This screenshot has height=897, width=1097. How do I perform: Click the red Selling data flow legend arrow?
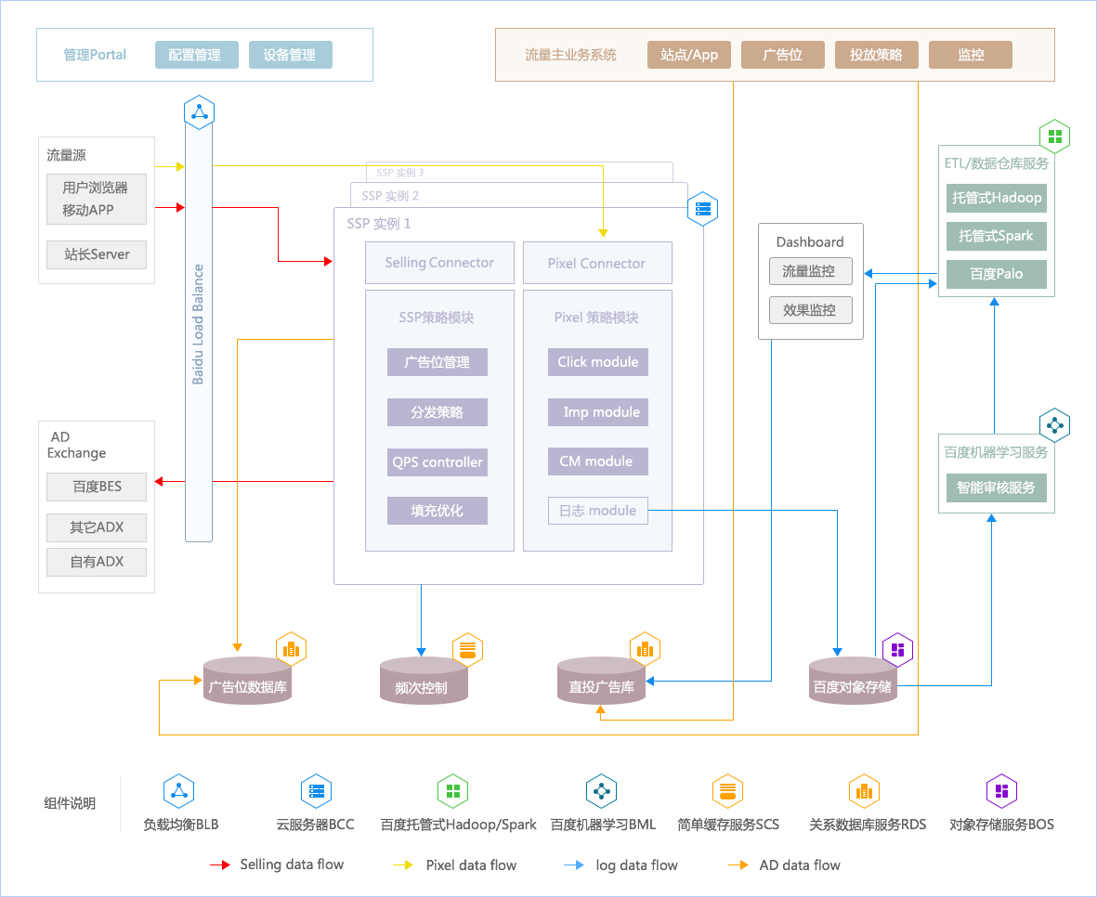click(220, 864)
